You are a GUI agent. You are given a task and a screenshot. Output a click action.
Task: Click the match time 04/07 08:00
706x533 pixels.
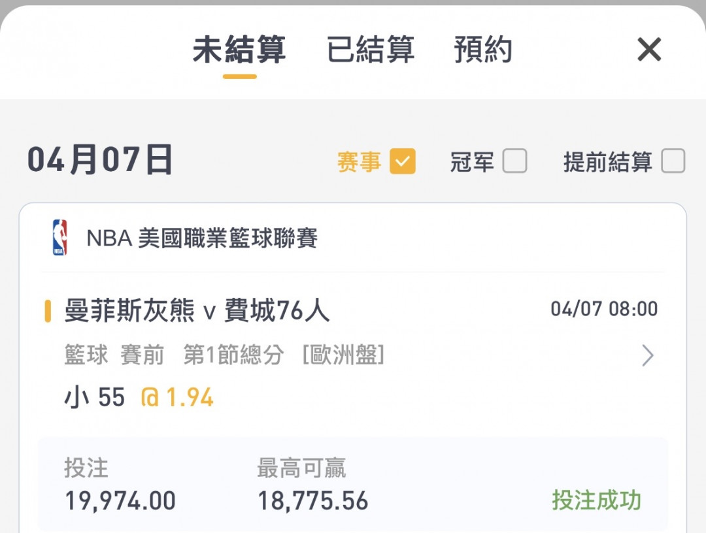click(x=604, y=309)
